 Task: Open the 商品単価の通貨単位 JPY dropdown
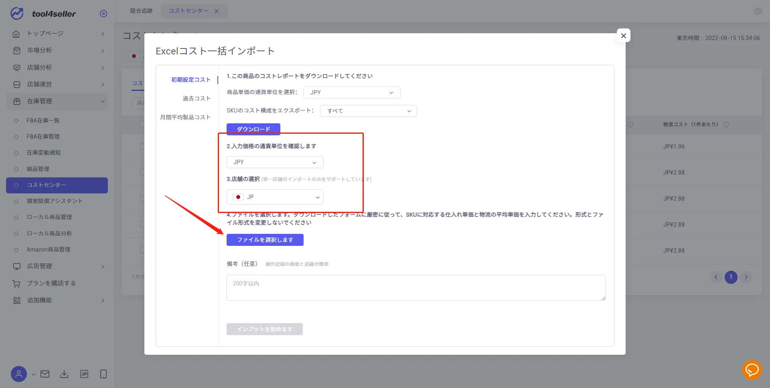tap(352, 92)
